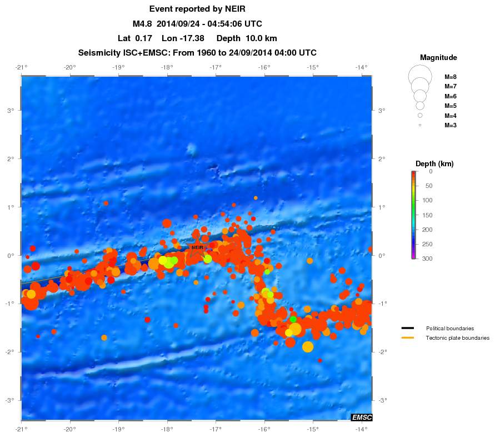Screen dimensions: 495x437
Task: Click the orange dot near -19.3°, -1.7°
Action: coord(104,338)
